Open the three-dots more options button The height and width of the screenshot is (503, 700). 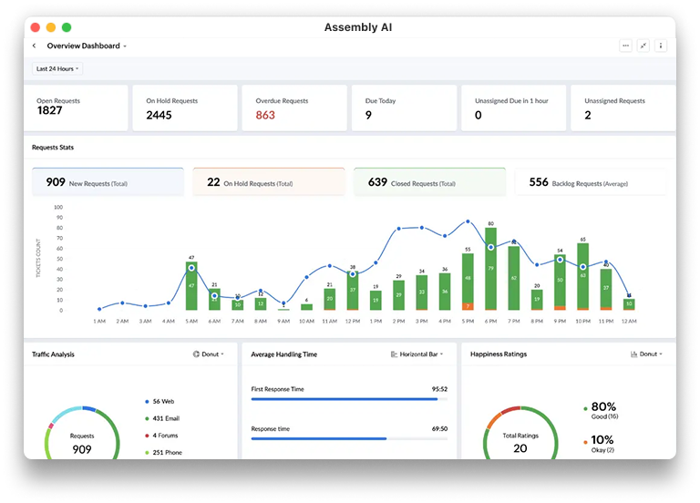click(x=625, y=46)
